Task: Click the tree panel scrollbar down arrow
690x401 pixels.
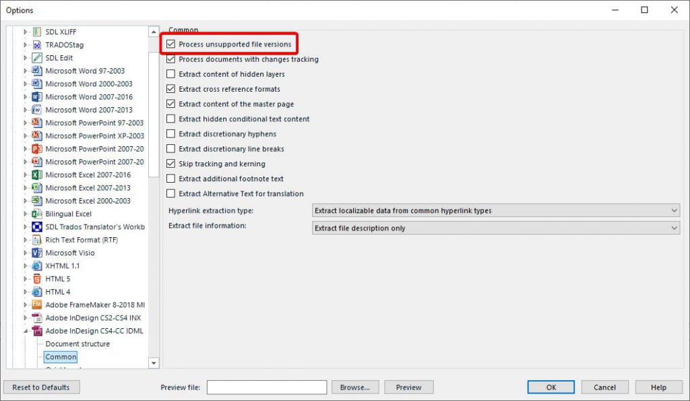Action: click(154, 363)
